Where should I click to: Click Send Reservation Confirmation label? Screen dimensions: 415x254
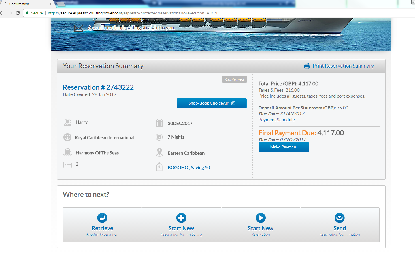click(340, 231)
